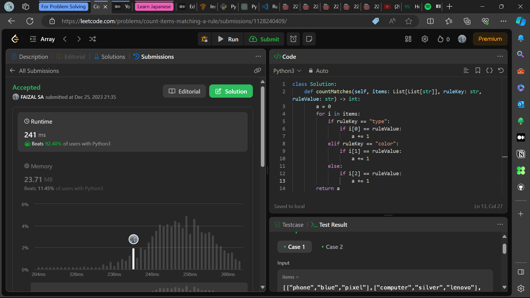Select the Case 2 test tab

[332, 247]
